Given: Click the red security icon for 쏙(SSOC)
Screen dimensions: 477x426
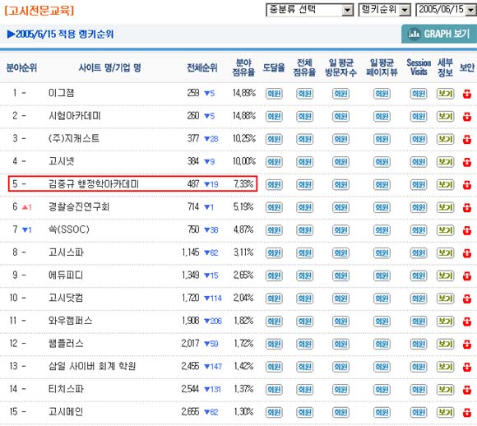Looking at the screenshot, I should 467,230.
